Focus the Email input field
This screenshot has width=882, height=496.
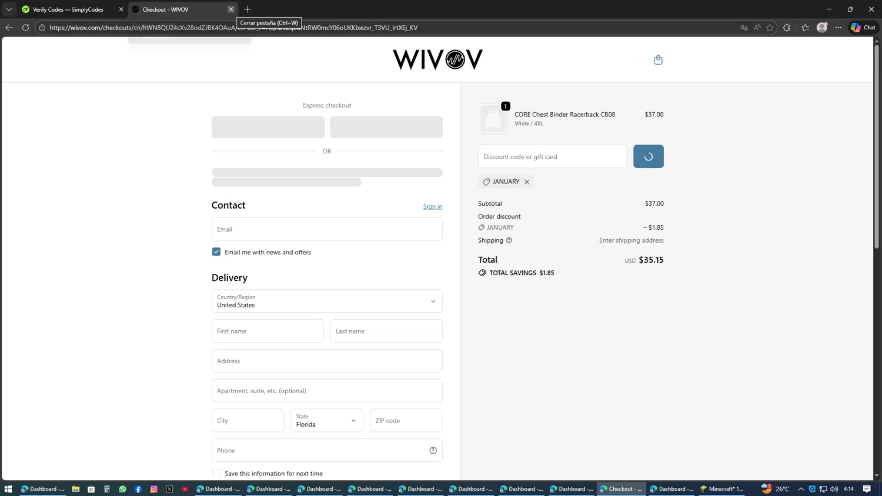click(x=327, y=229)
